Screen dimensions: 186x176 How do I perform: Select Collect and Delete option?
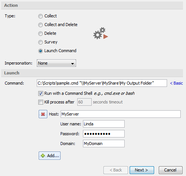point(41,25)
